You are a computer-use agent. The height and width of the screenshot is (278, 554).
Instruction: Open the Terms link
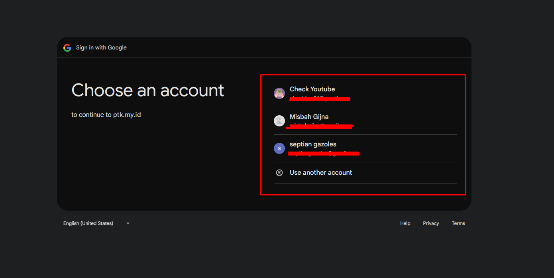(458, 223)
